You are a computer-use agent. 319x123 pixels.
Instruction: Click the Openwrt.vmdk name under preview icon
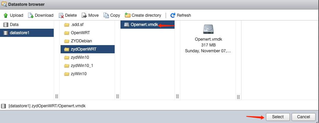coord(208,39)
